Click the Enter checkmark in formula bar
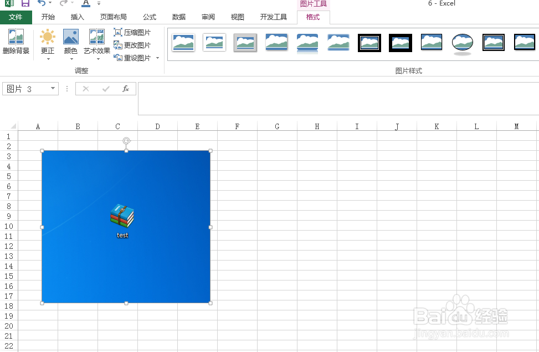The width and height of the screenshot is (539, 352). [106, 89]
